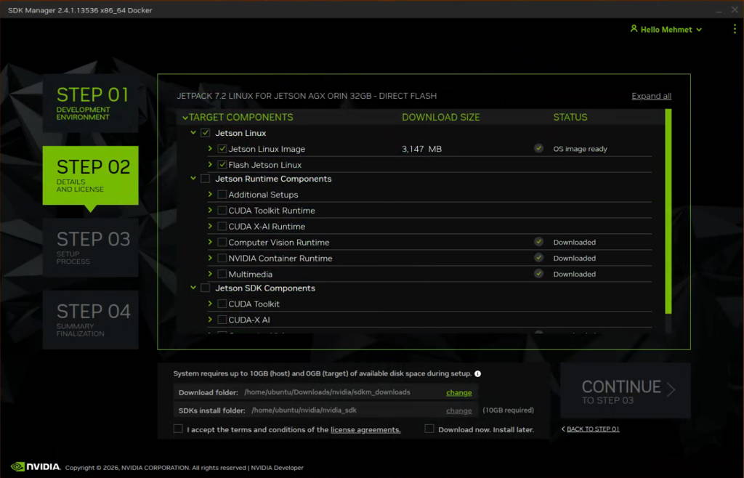Expand the Multimedia row
This screenshot has width=744, height=478.
coord(210,274)
